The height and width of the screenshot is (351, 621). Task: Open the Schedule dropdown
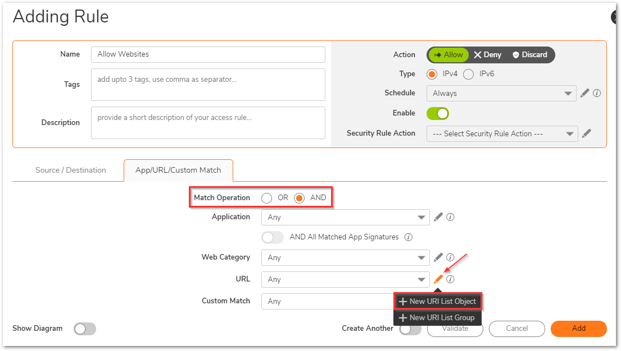(501, 93)
